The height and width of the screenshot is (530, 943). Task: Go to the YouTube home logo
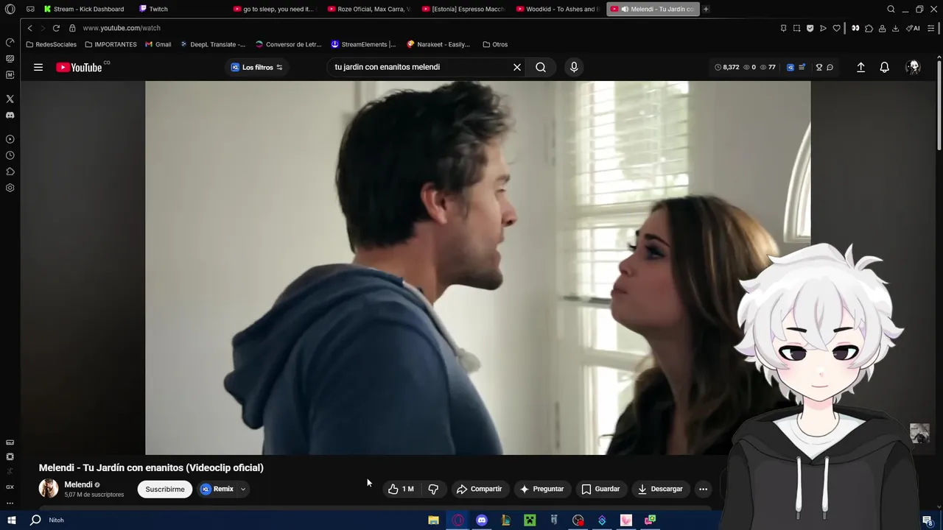pos(79,68)
